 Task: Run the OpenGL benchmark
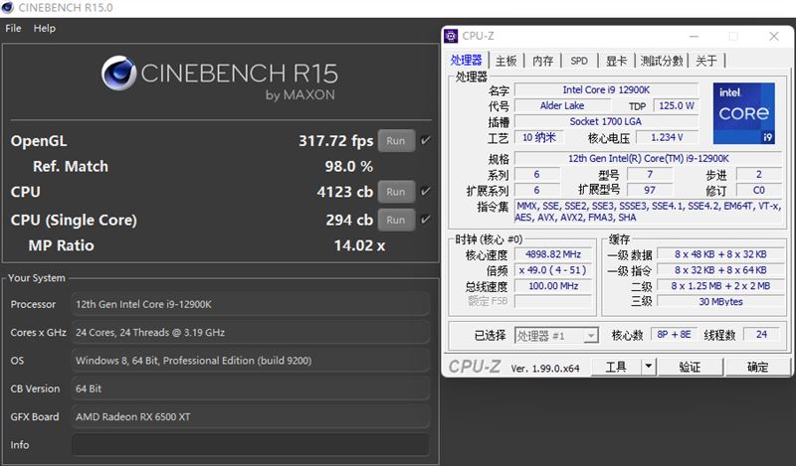point(395,141)
